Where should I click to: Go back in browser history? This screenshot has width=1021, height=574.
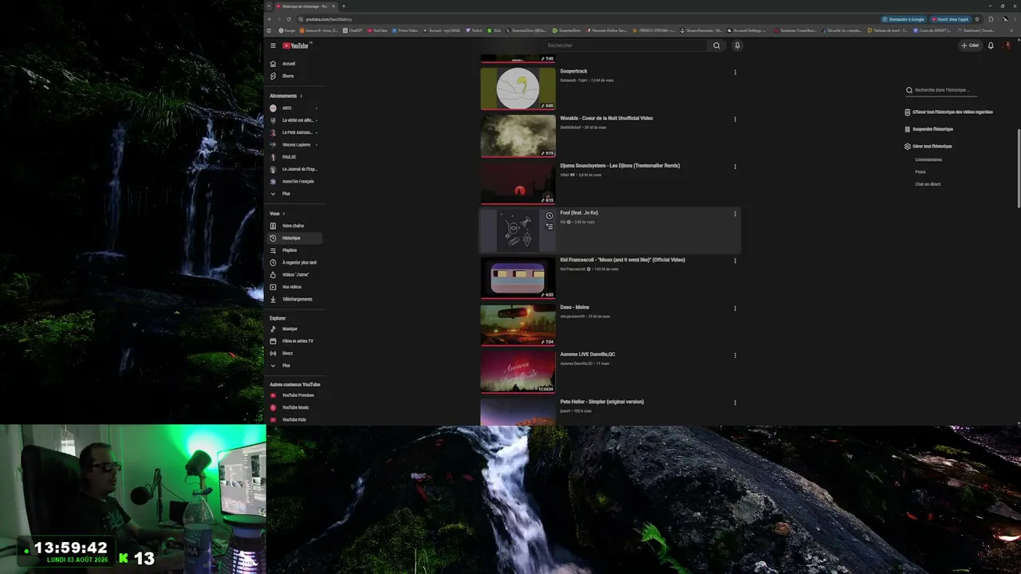pyautogui.click(x=270, y=19)
